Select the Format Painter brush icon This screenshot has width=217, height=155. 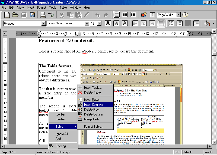[x=87, y=15]
